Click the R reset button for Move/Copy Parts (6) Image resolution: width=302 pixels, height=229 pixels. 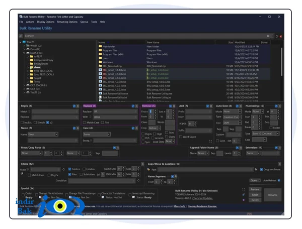pos(118,148)
